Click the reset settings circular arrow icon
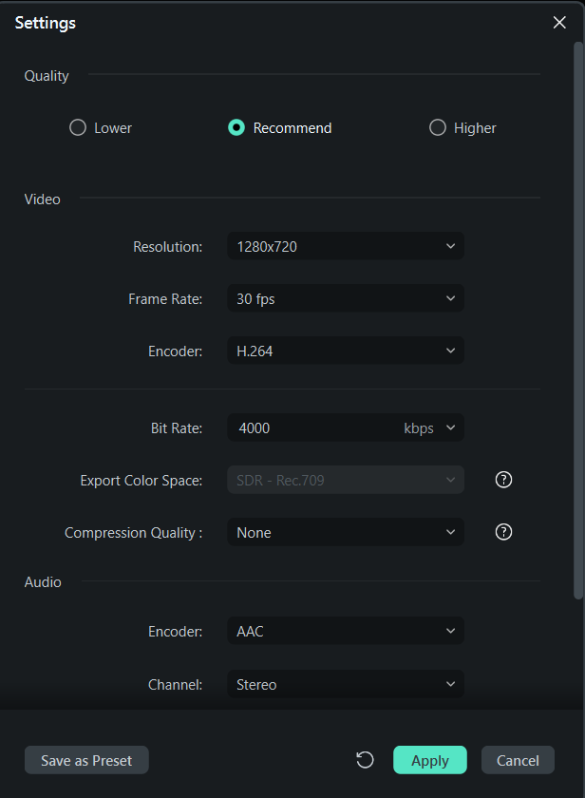 365,760
